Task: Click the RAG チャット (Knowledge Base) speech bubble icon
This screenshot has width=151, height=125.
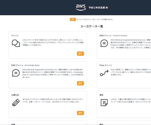Action: [16, 73]
